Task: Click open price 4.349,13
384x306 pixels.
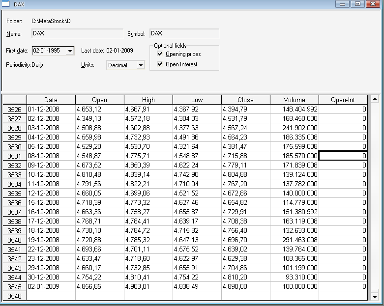Action: [x=100, y=118]
